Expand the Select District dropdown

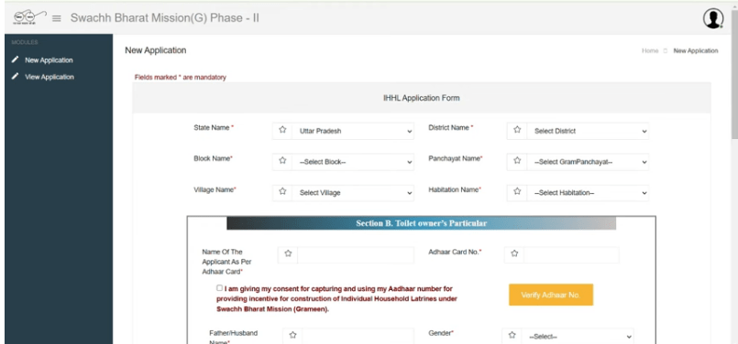(x=588, y=131)
